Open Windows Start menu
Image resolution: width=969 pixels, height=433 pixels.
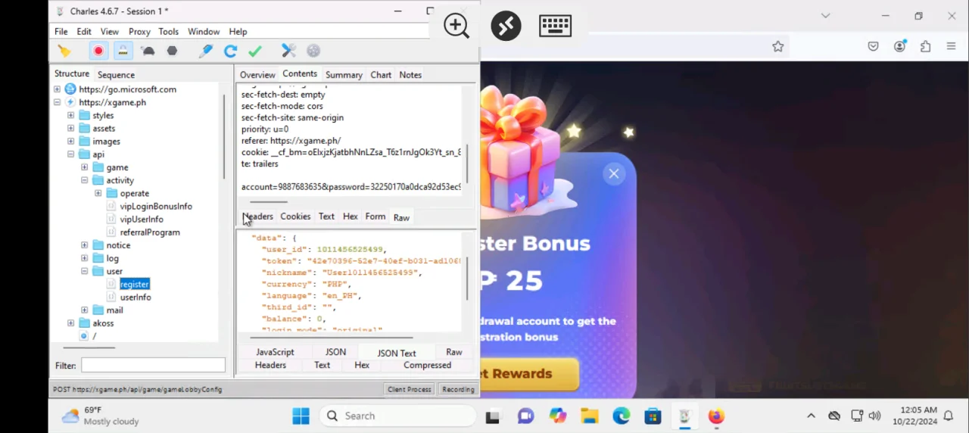pyautogui.click(x=301, y=416)
